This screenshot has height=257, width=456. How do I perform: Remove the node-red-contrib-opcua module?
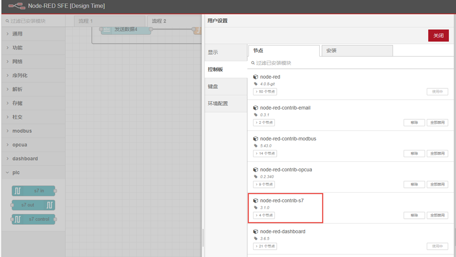click(414, 184)
